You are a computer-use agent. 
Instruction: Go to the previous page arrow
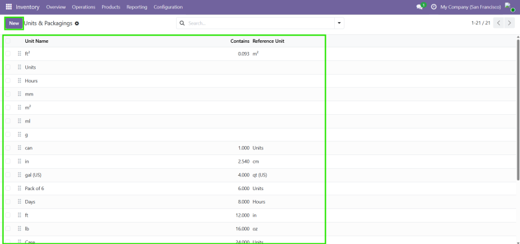coord(499,23)
